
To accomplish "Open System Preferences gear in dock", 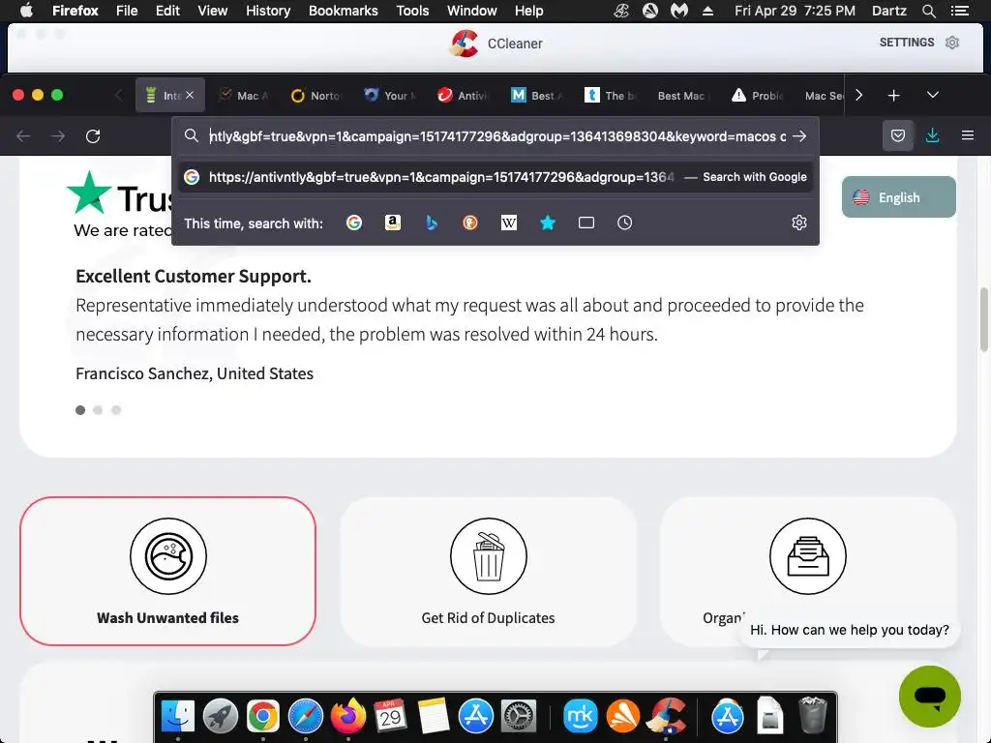I will coord(519,717).
